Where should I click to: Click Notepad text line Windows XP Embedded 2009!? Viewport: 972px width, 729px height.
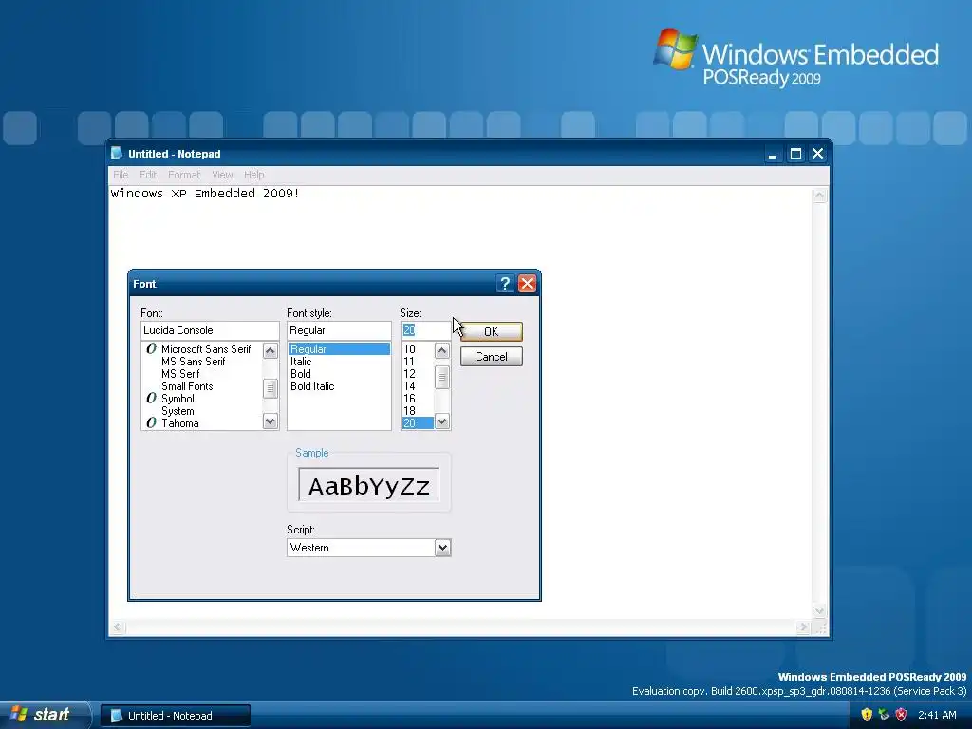pyautogui.click(x=205, y=194)
